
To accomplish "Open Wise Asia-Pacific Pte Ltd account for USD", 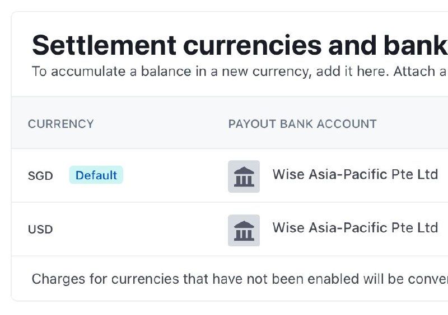I will 355,228.
